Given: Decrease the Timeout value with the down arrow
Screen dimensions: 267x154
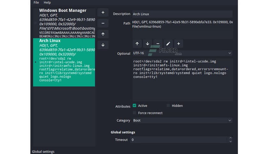Looking at the screenshot, I should click(230, 142).
